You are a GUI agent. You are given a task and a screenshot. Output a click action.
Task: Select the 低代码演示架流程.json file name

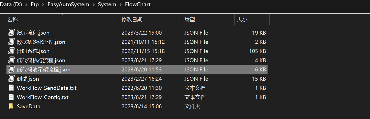tap(43, 70)
